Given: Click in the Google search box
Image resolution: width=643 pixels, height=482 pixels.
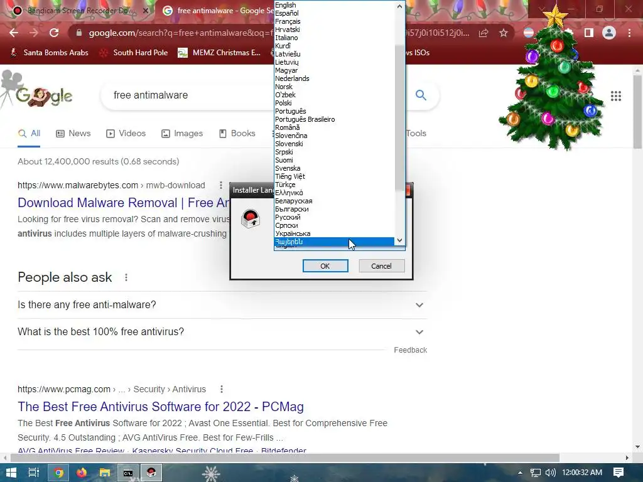Looking at the screenshot, I should [188, 95].
